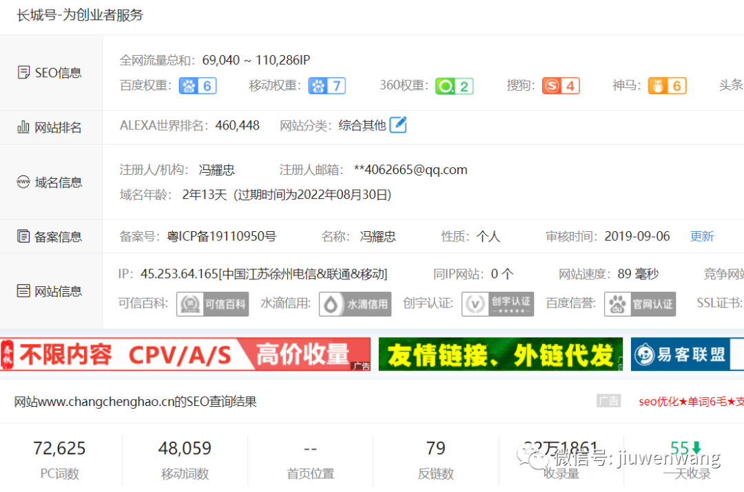This screenshot has width=744, height=492.
Task: Click the 域名信息 www globe icon
Action: coord(23,182)
